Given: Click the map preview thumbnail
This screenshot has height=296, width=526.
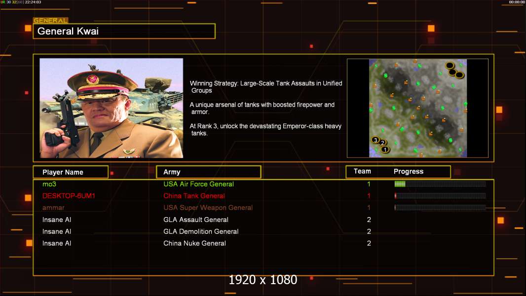Looking at the screenshot, I should click(x=417, y=108).
